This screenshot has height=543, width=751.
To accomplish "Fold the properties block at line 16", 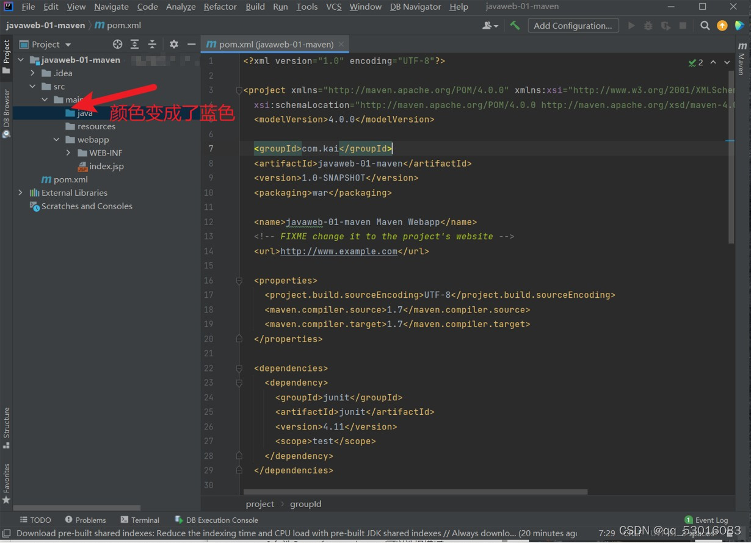I will [x=239, y=281].
